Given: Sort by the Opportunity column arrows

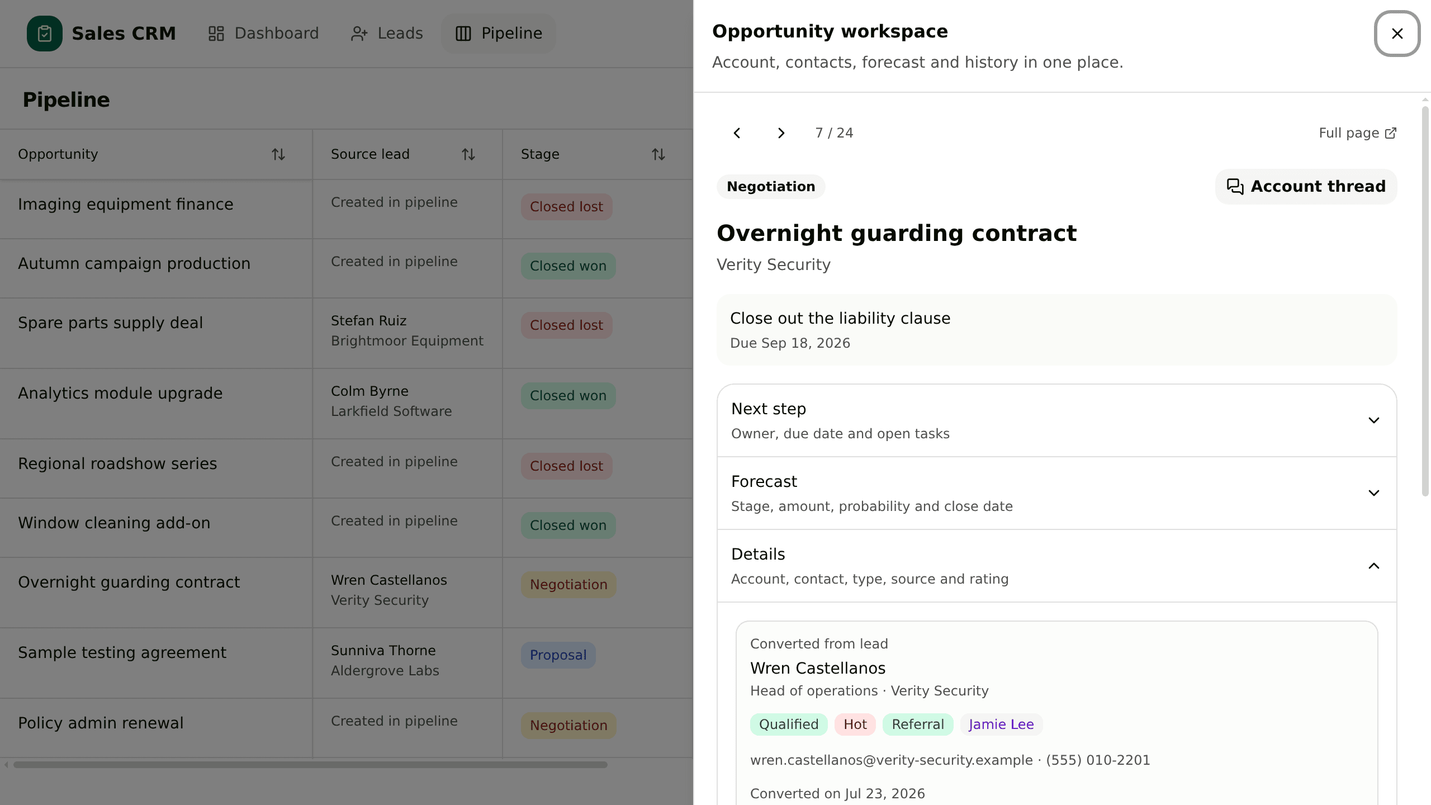Looking at the screenshot, I should (x=278, y=154).
